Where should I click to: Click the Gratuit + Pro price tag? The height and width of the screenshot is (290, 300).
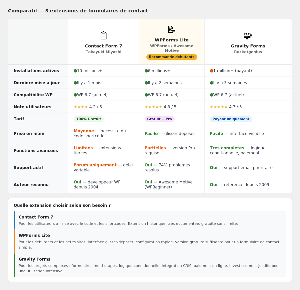(159, 119)
